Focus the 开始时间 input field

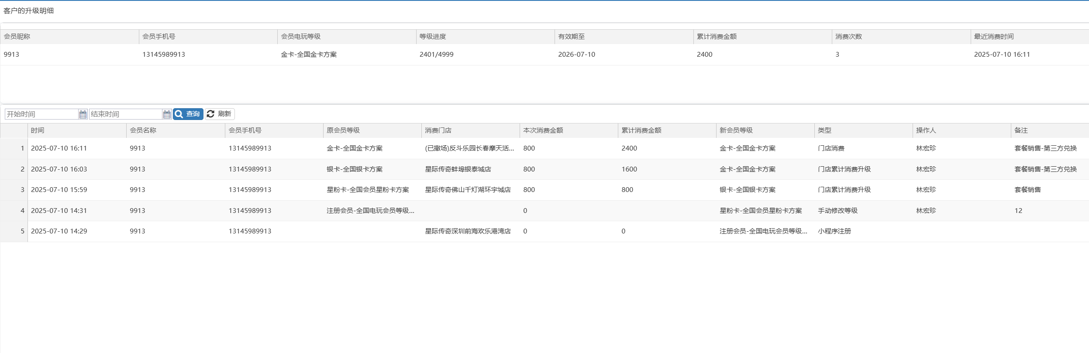(x=41, y=114)
